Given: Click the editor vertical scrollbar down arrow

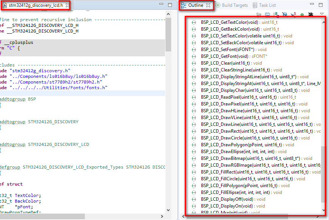Looking at the screenshot, I should (x=168, y=210).
